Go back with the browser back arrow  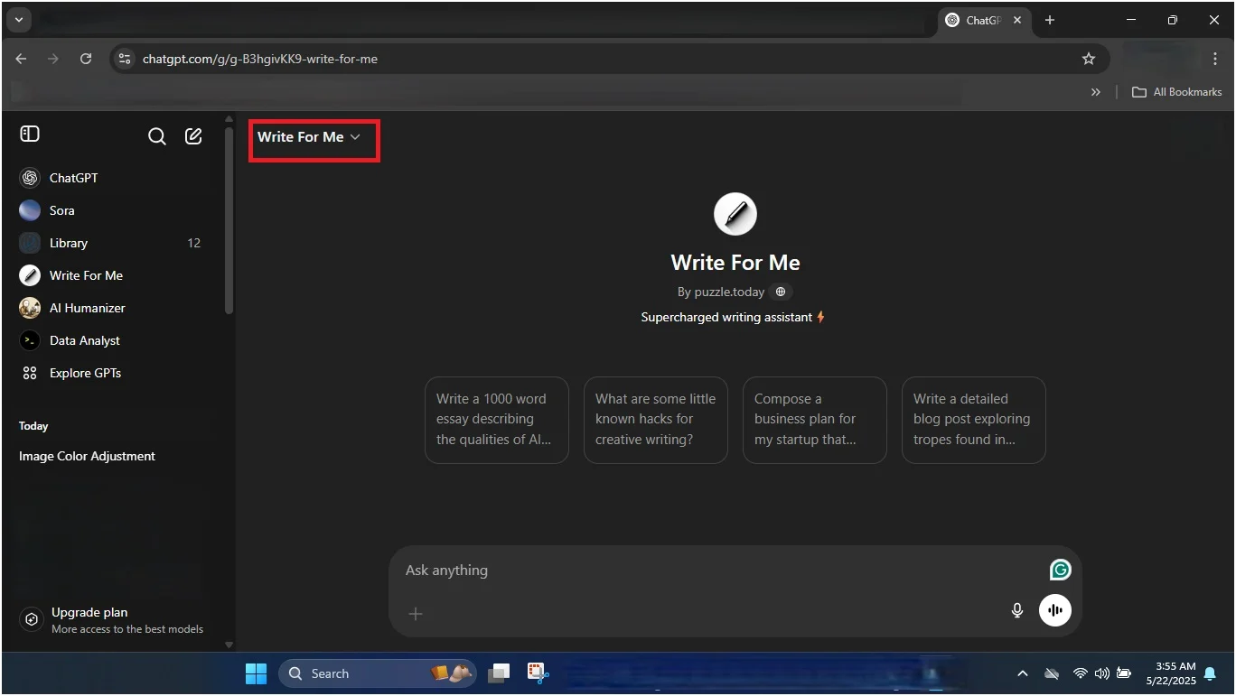[x=21, y=59]
